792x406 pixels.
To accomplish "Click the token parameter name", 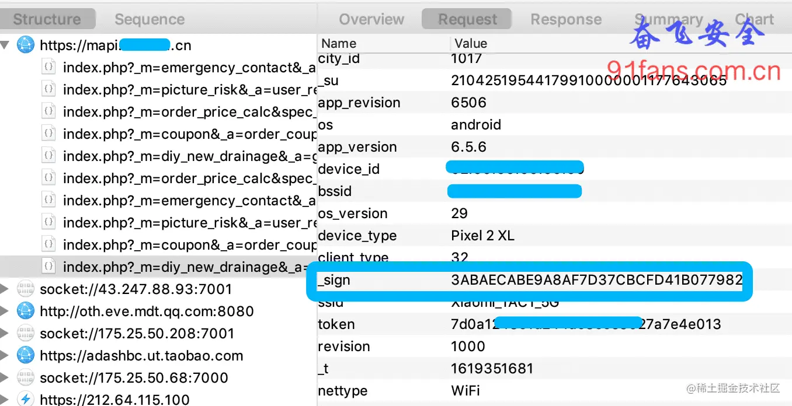I will point(336,324).
